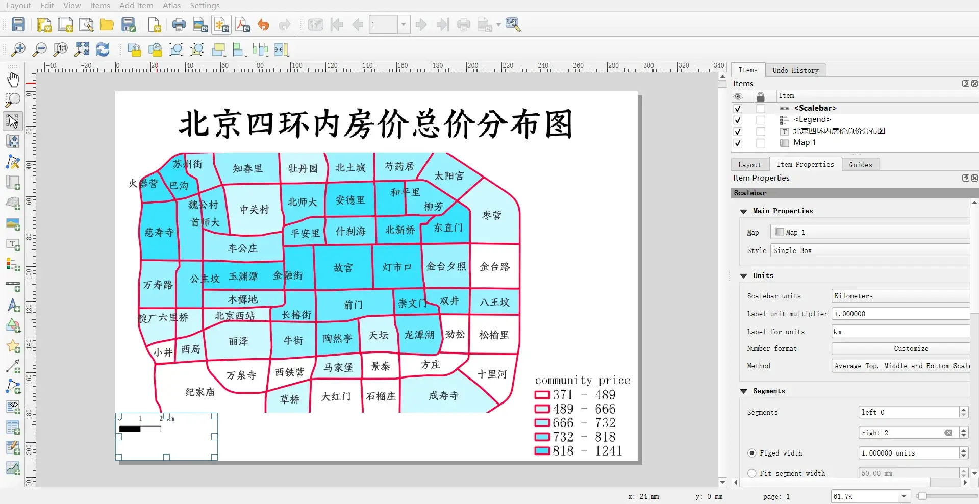The width and height of the screenshot is (979, 504).
Task: Open the Style dropdown showing Single Box
Action: coord(870,250)
